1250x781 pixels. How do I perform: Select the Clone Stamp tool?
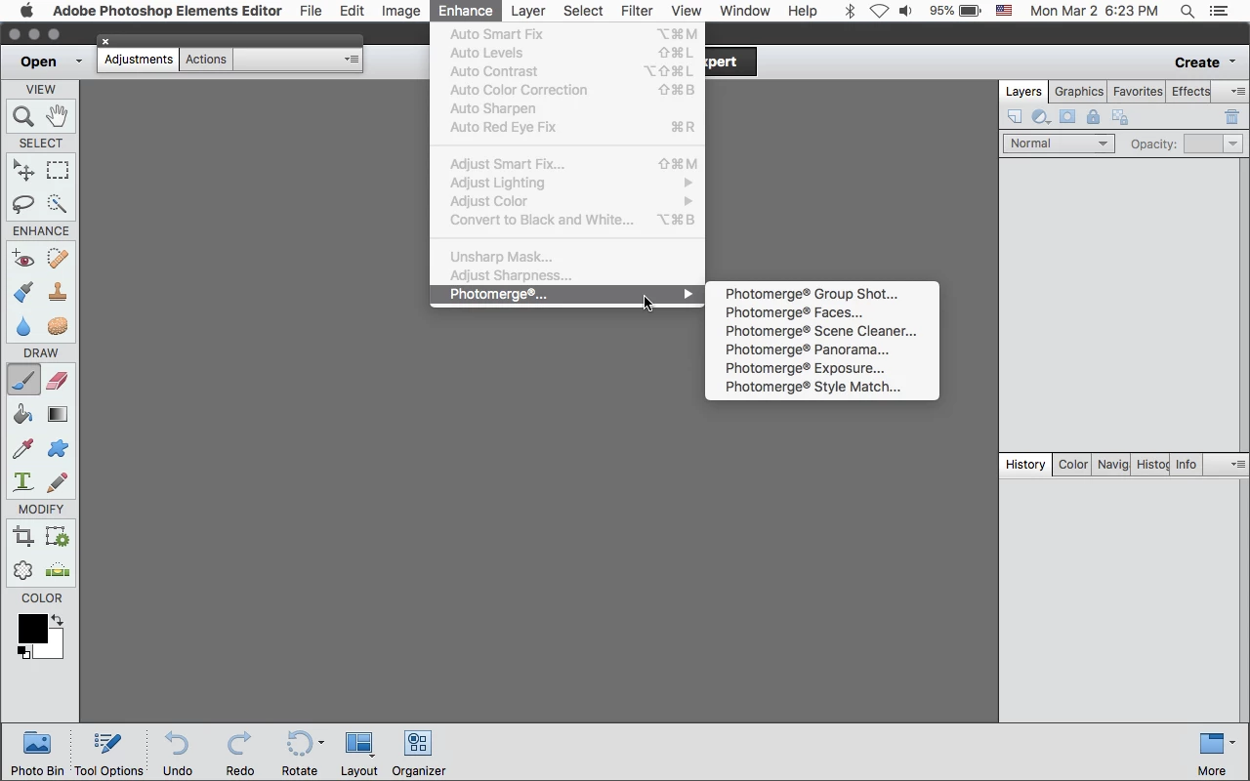point(58,292)
